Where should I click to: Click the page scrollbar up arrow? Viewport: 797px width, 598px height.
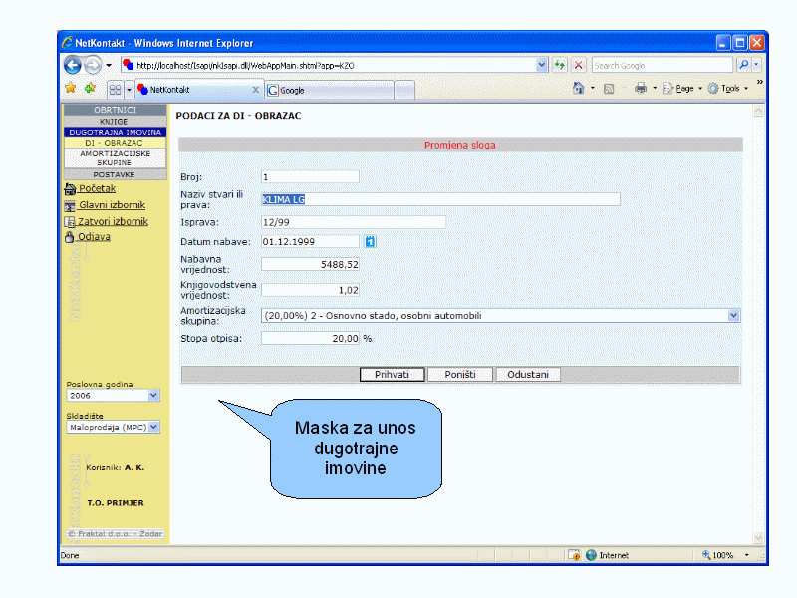[758, 111]
